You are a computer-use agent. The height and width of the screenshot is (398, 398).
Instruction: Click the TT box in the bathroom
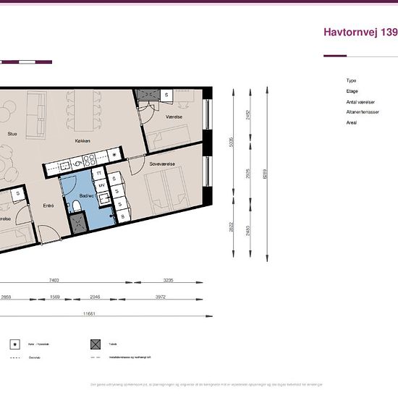click(98, 173)
